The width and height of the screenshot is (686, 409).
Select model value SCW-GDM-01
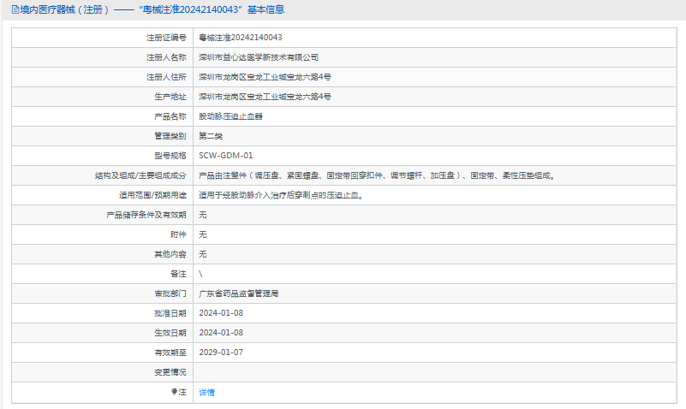(x=226, y=156)
